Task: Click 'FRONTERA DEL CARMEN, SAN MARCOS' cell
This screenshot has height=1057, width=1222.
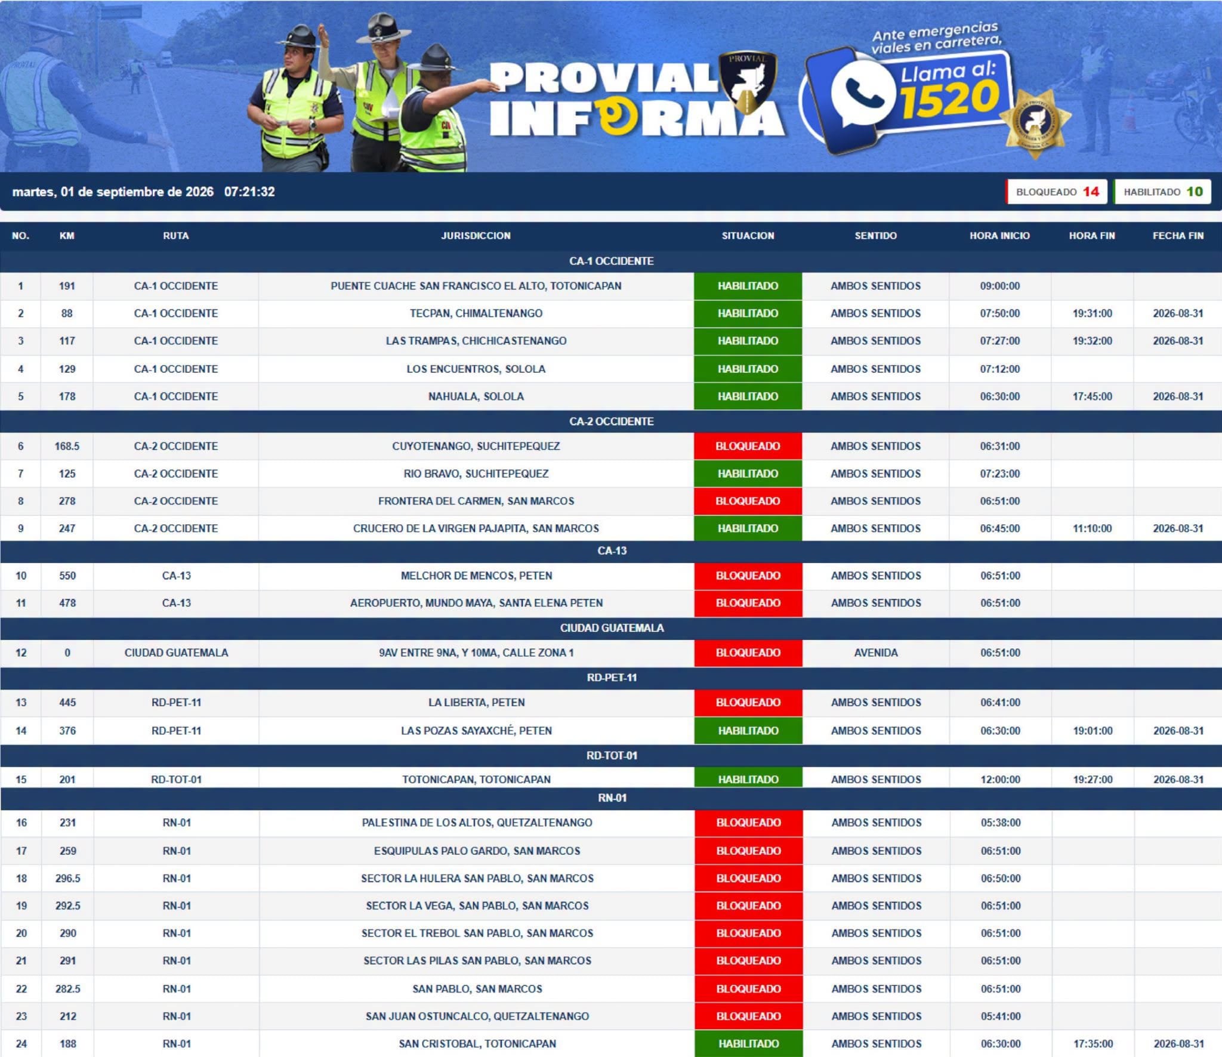Action: point(476,502)
